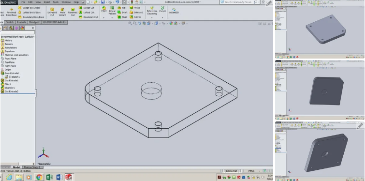365x181 pixels.
Task: Select the Mirror feature tool
Action: (135, 17)
